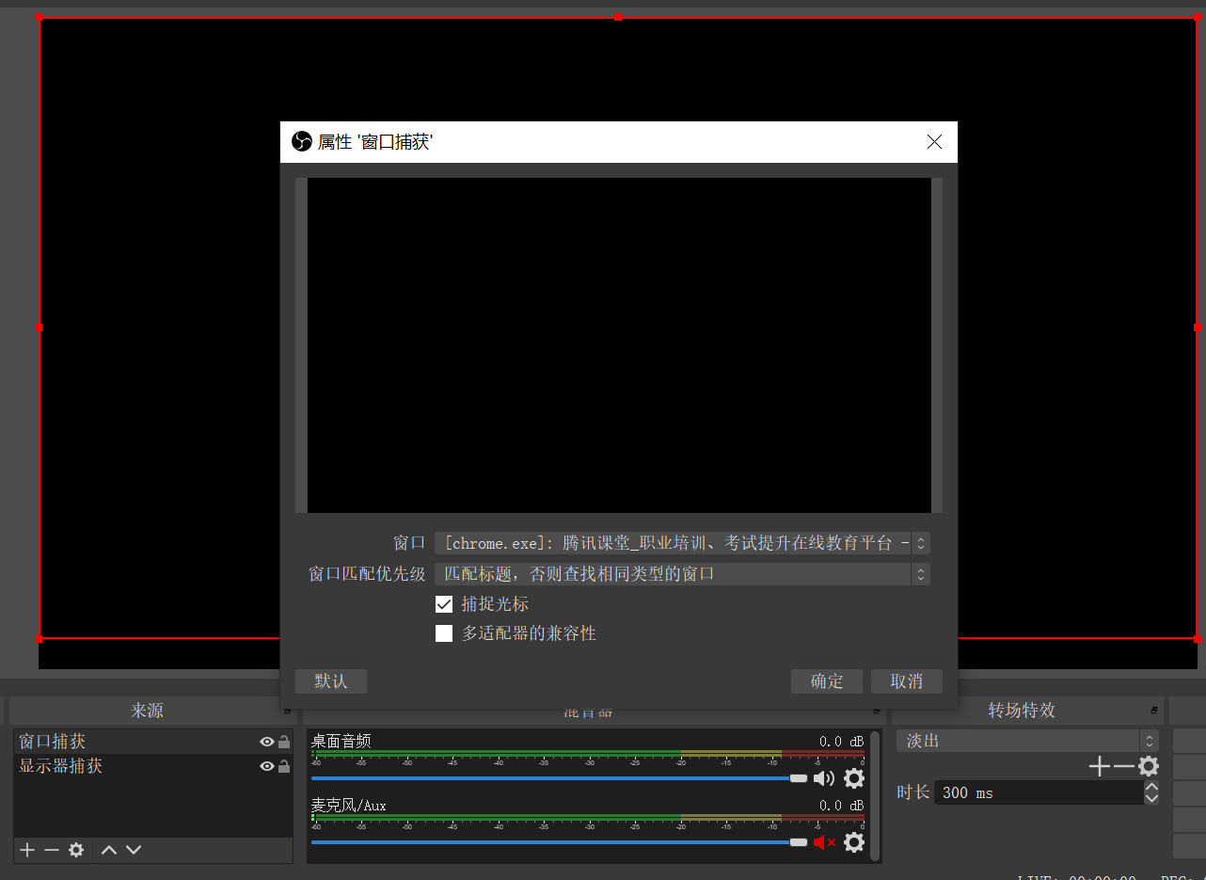
Task: Pop out the 来源 dock panel
Action: [x=287, y=711]
